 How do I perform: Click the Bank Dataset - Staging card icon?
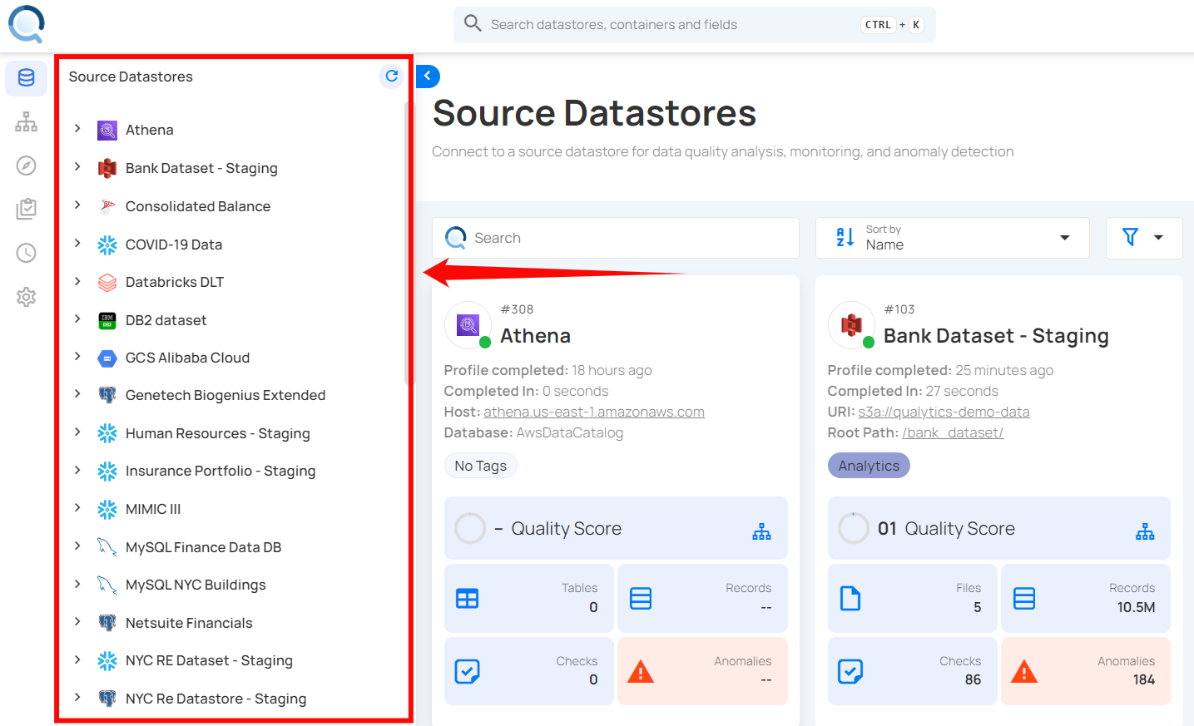tap(851, 324)
